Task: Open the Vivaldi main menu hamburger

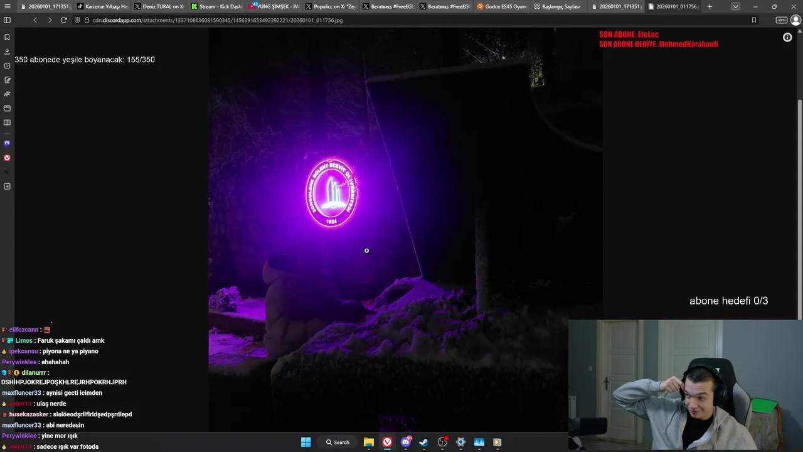Action: pos(7,6)
